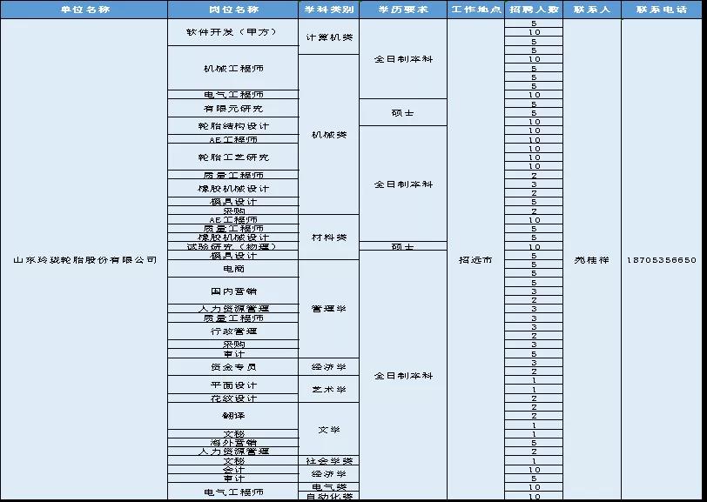Select the 电气类 category cell
Image resolution: width=707 pixels, height=502 pixels.
[x=329, y=486]
